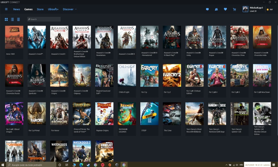The width and height of the screenshot is (278, 167).
Task: Open the hamburger main menu
Action: pyautogui.click(x=6, y=9)
